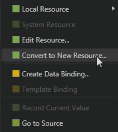Choose the Local Resource menu entry text
Viewport: 118px width, 132px height.
45,9
